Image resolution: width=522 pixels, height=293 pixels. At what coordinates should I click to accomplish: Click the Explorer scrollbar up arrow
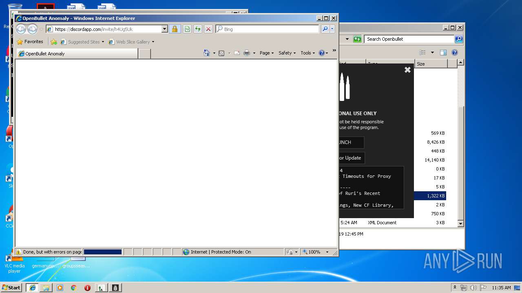click(x=460, y=63)
